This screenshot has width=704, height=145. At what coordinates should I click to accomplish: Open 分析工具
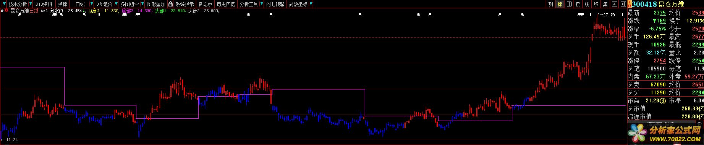click(x=249, y=4)
